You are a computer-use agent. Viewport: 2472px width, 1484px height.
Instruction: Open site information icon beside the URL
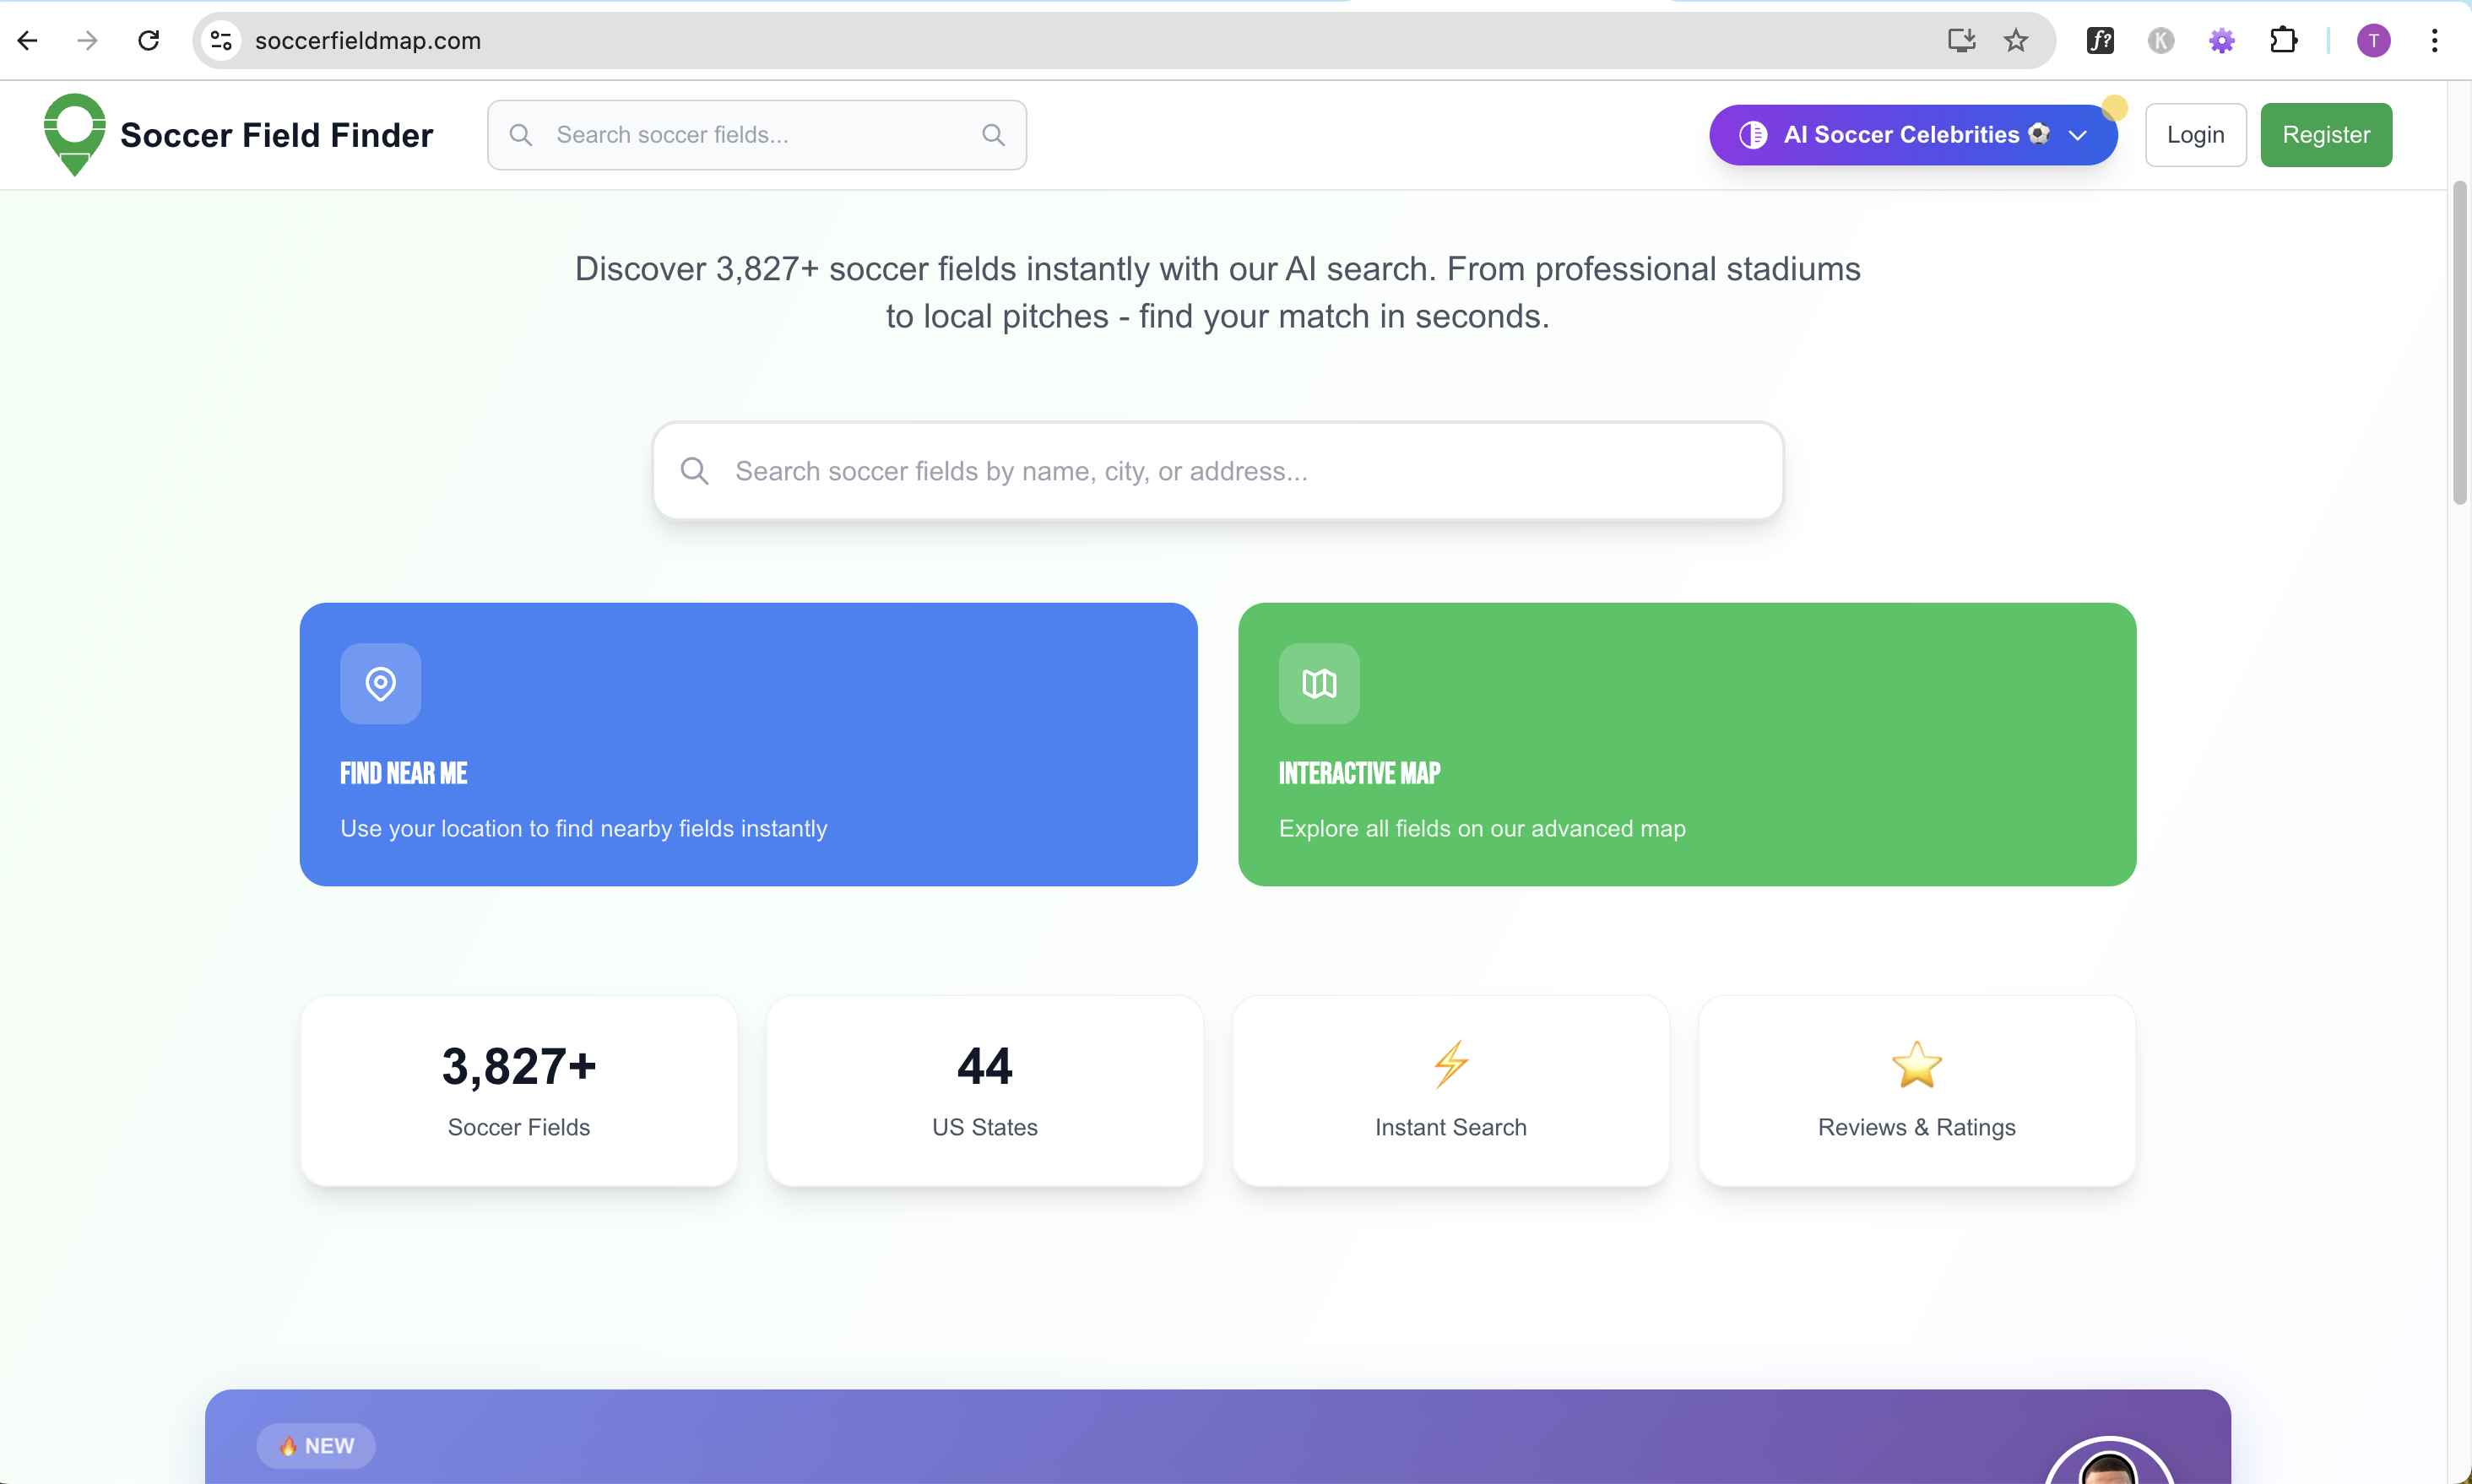(221, 40)
